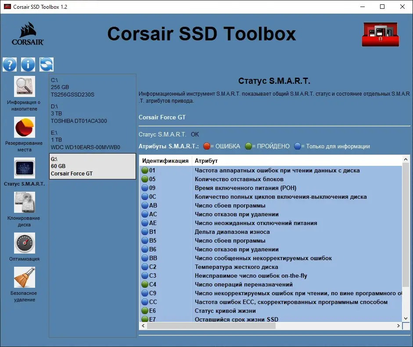Open Резервирование места pie chart icon
The width and height of the screenshot is (413, 347).
pyautogui.click(x=25, y=127)
